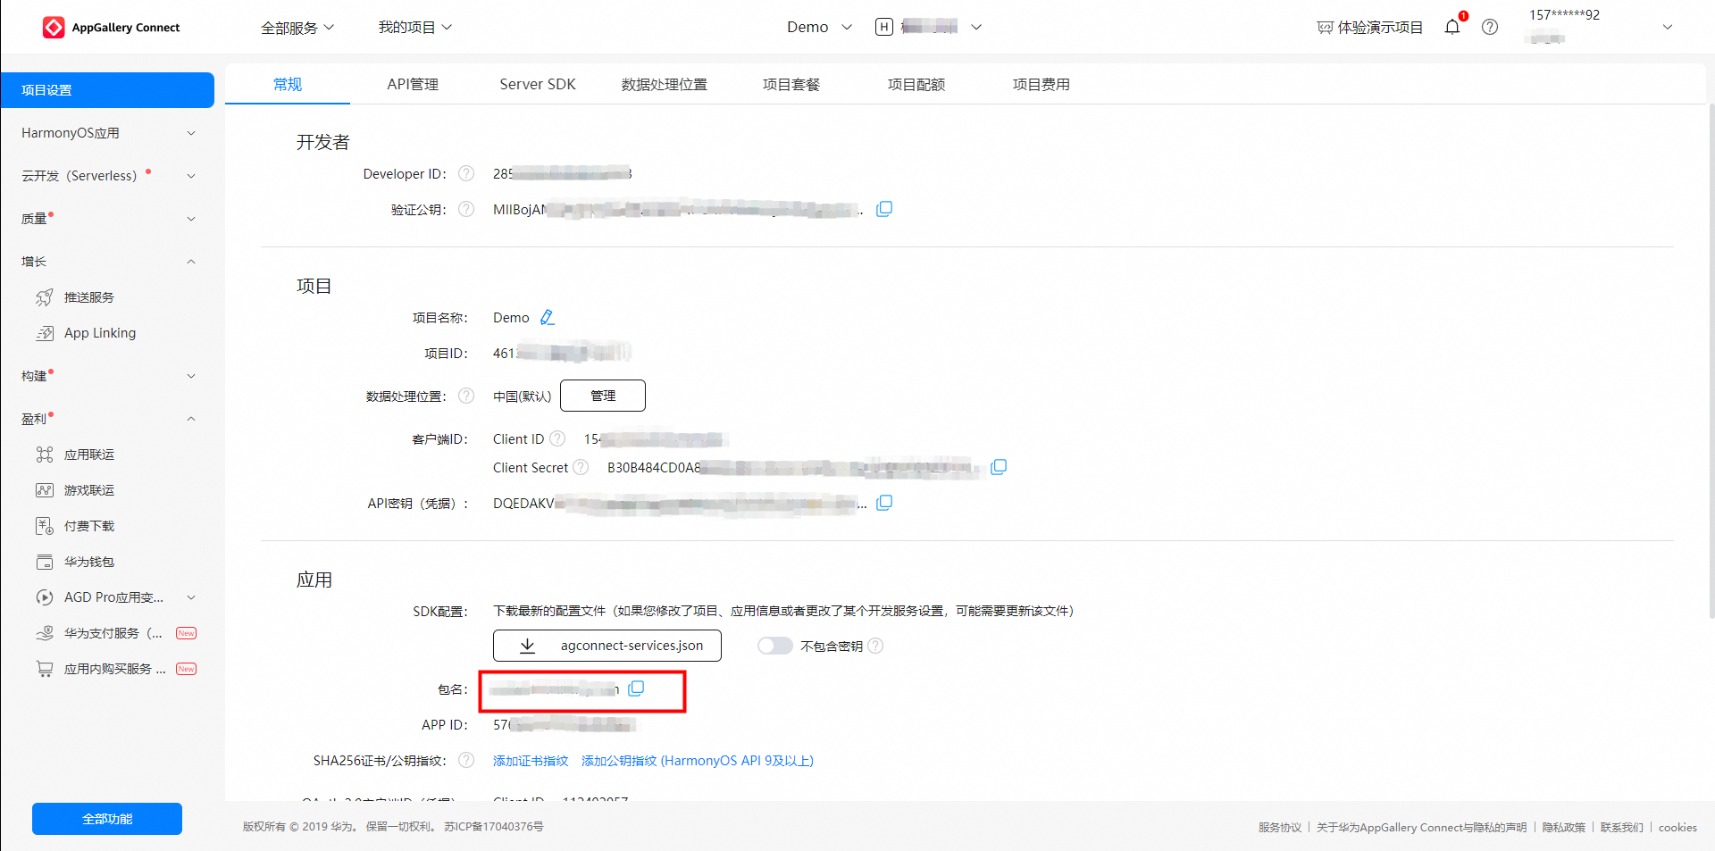
Task: Show help for 不包含密钥 option
Action: coord(875,646)
